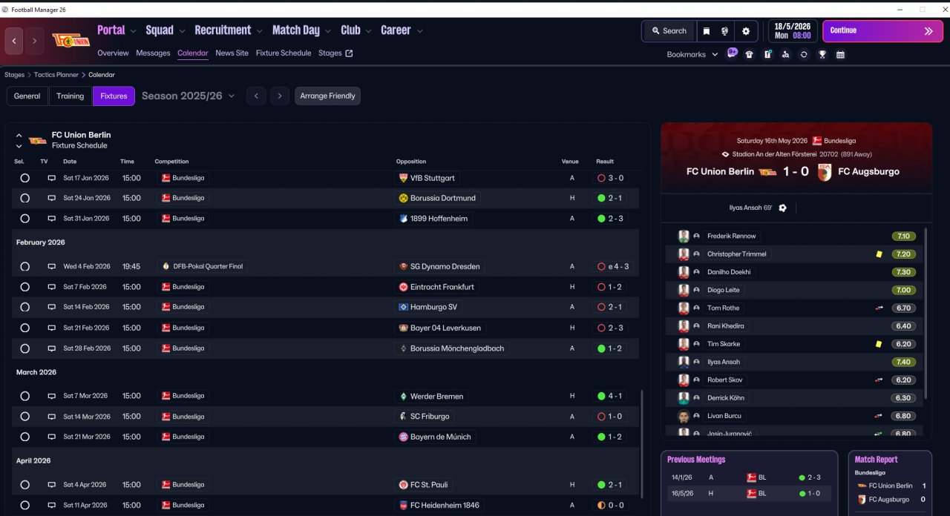Click the Continue button
Image resolution: width=950 pixels, height=516 pixels.
[882, 31]
